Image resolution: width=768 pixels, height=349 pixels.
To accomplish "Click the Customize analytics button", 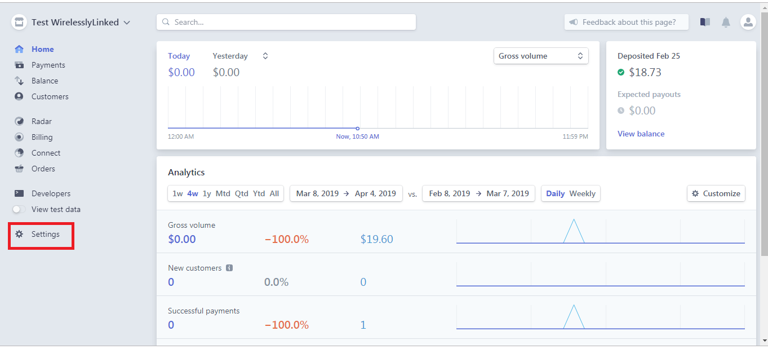I will [716, 193].
